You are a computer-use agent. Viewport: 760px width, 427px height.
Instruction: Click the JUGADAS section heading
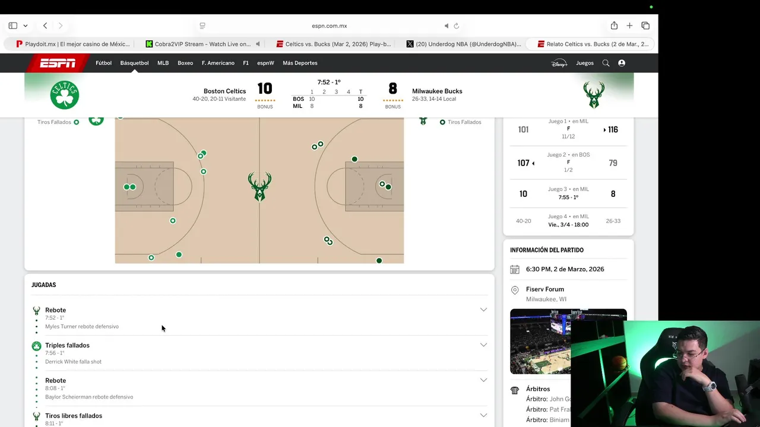coord(44,285)
